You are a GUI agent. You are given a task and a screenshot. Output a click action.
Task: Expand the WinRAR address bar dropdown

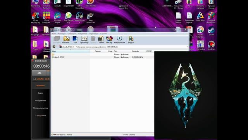tap(187, 47)
